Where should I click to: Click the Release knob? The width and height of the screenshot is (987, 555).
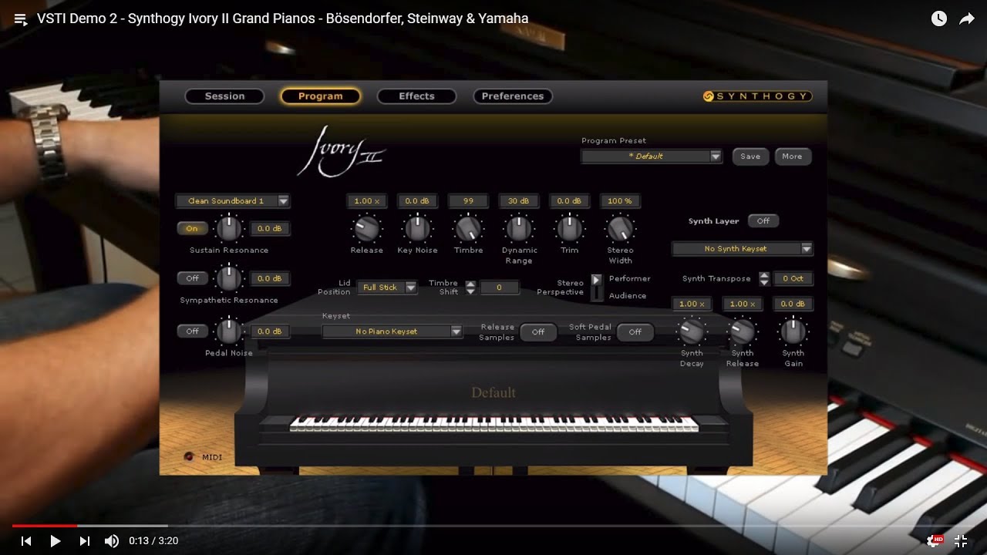(366, 228)
